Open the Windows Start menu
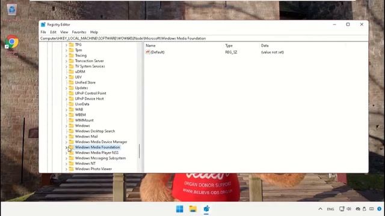Viewport: 385px width, 216px height. [x=179, y=209]
